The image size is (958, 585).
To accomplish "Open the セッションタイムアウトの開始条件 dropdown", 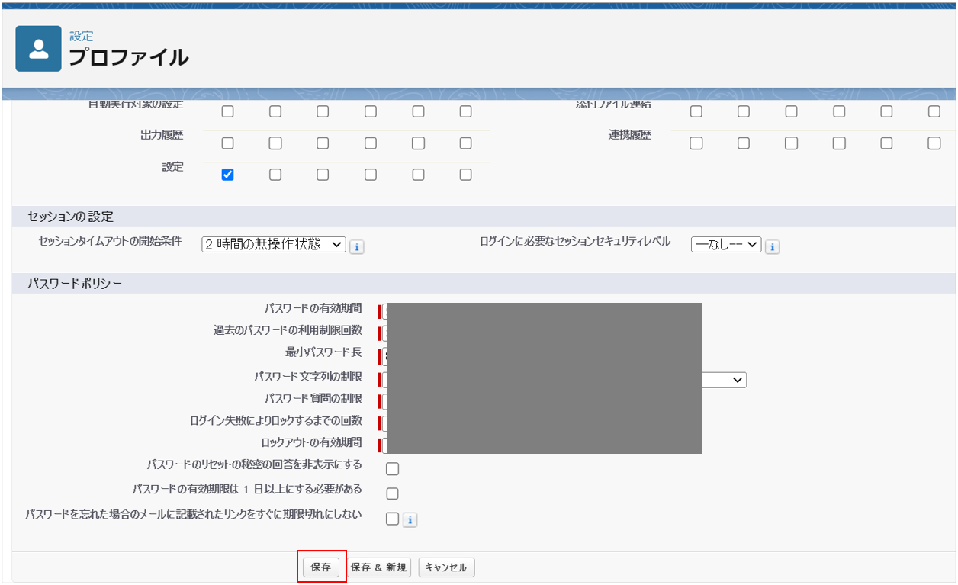I will click(273, 245).
